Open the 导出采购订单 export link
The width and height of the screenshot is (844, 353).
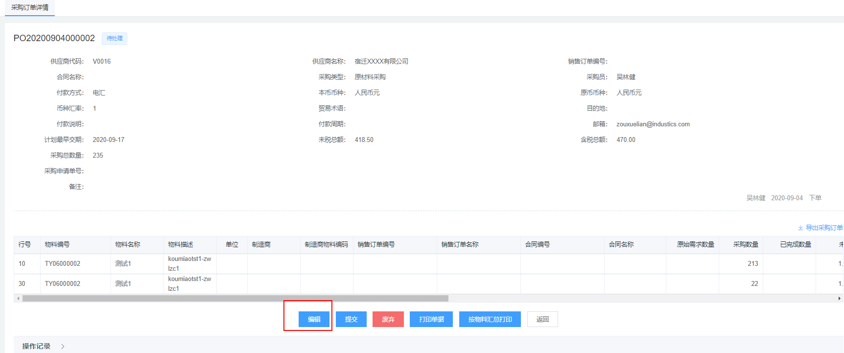coord(824,228)
